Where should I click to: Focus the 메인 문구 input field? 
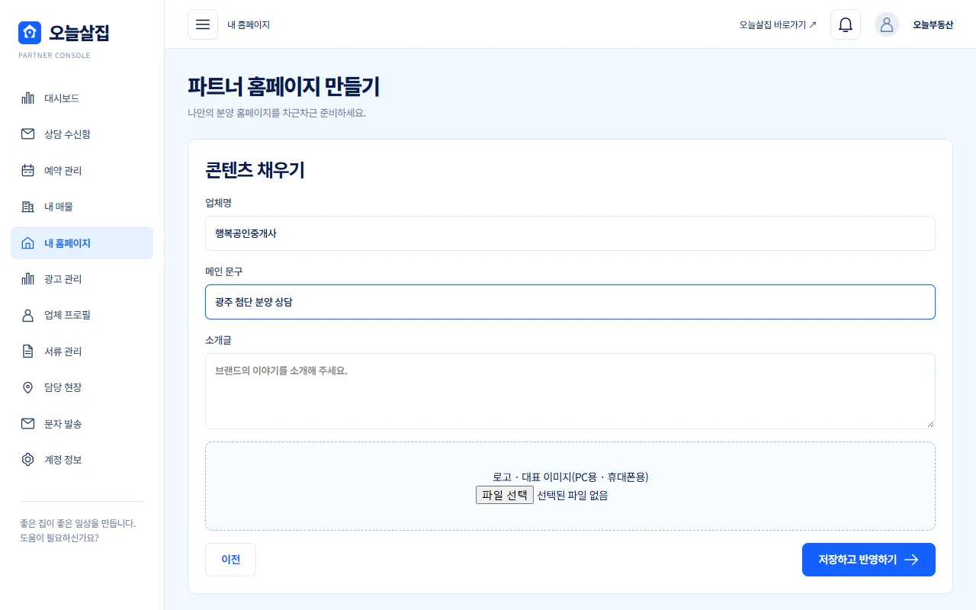pos(570,302)
